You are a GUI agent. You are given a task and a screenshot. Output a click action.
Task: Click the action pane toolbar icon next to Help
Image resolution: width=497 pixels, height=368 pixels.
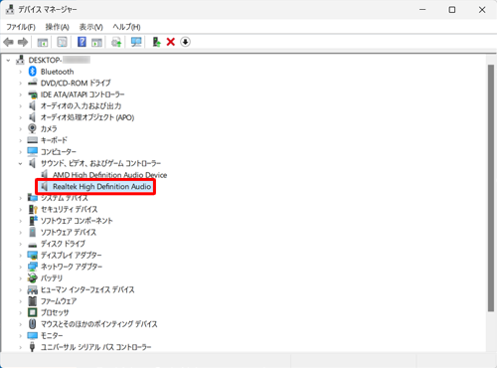[x=96, y=42]
